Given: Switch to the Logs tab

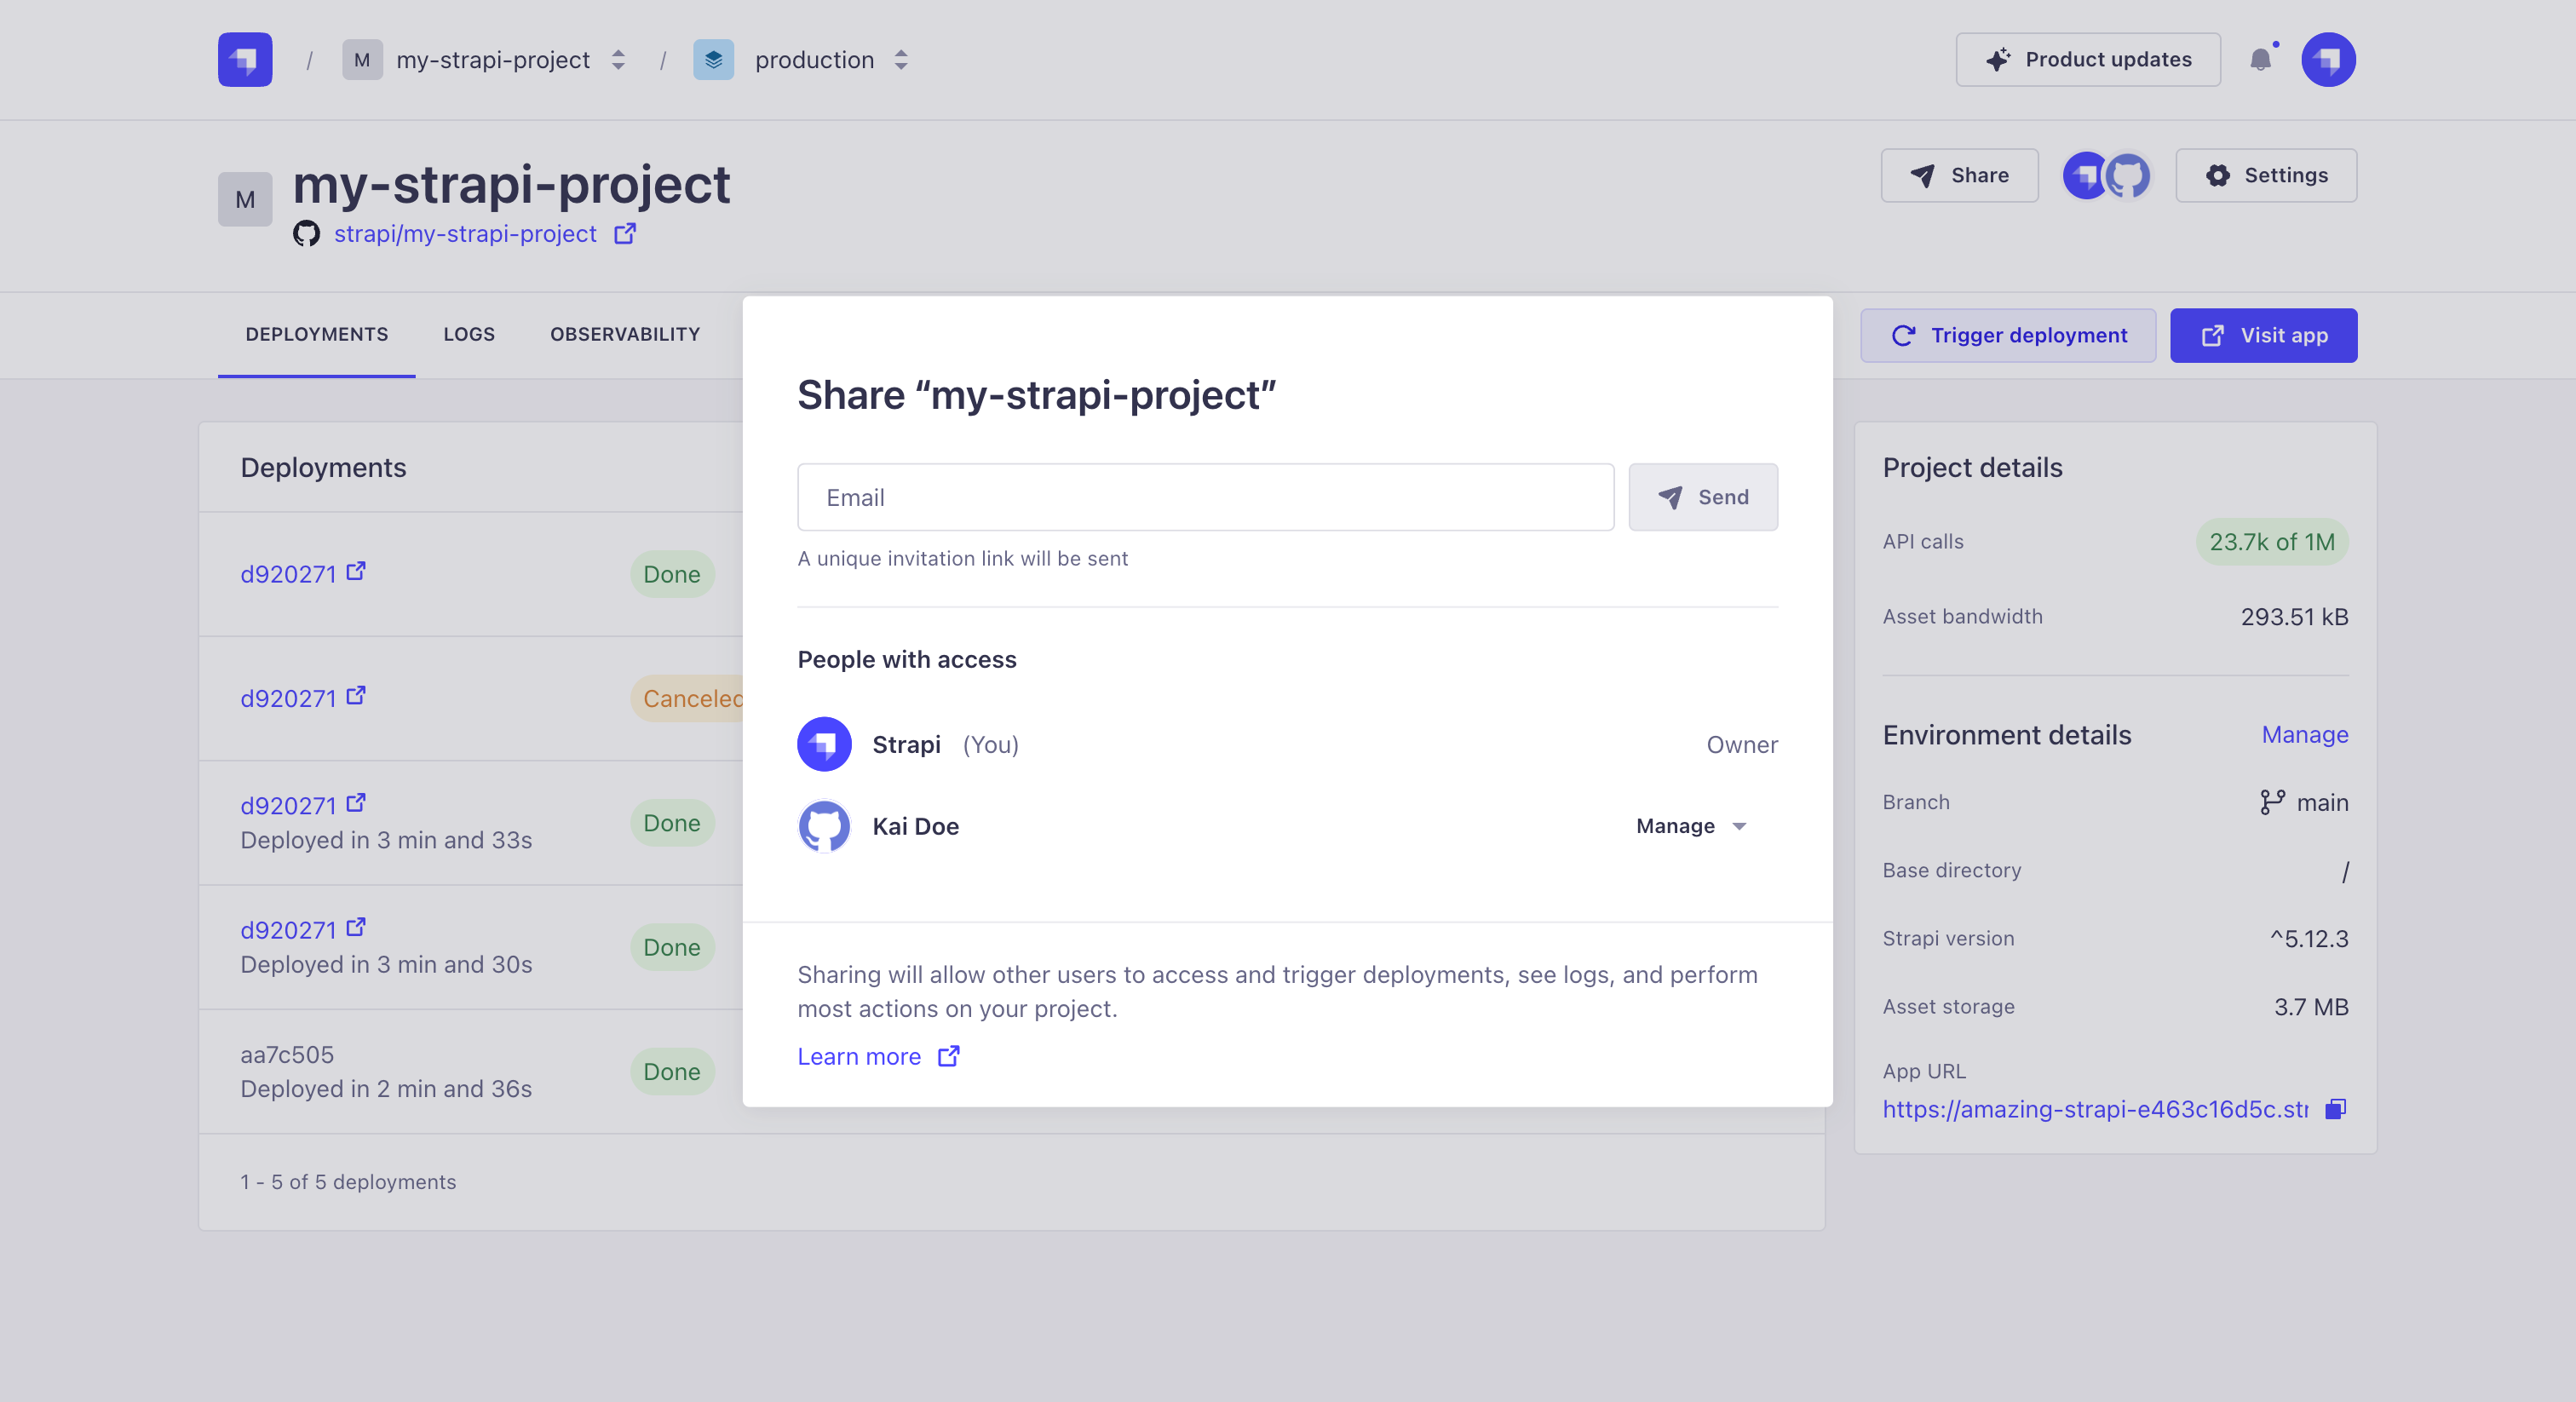Looking at the screenshot, I should (x=469, y=335).
